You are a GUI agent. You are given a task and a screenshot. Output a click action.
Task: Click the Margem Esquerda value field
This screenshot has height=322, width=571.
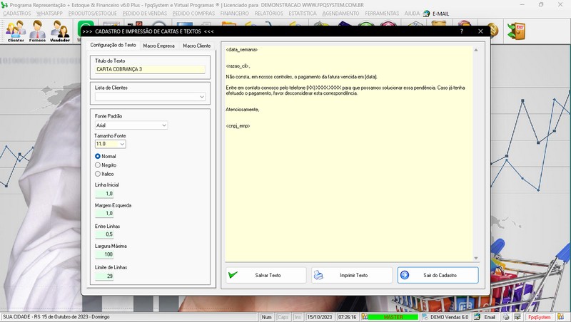(x=104, y=213)
